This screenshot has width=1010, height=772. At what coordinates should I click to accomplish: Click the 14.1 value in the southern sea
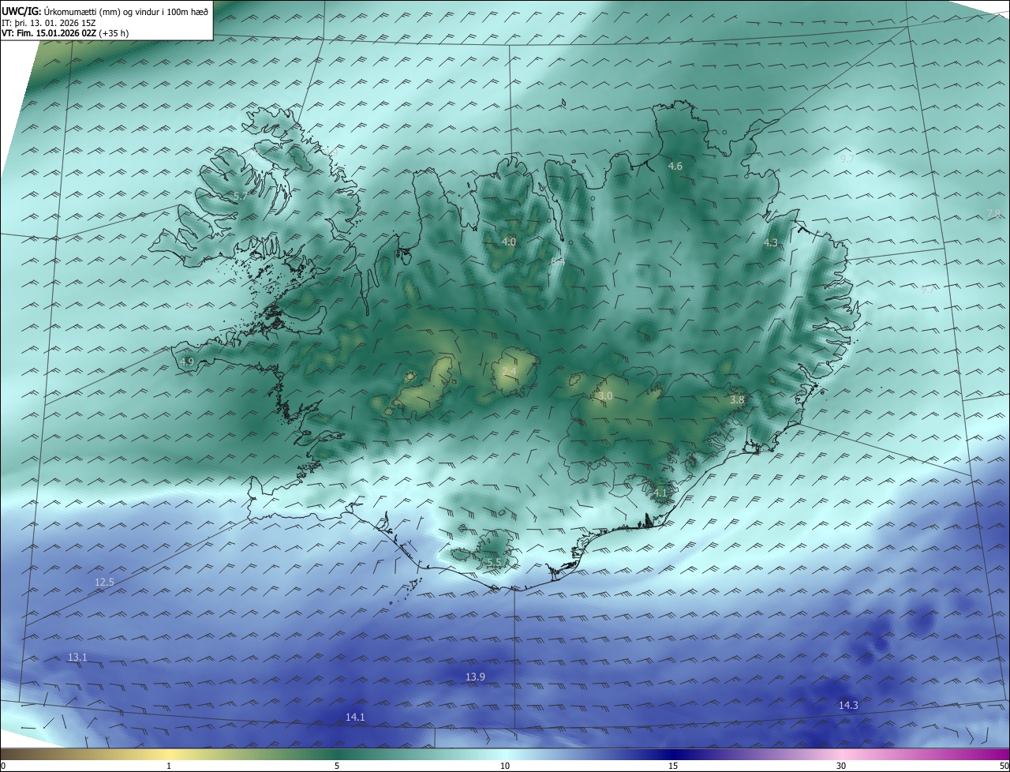(355, 717)
